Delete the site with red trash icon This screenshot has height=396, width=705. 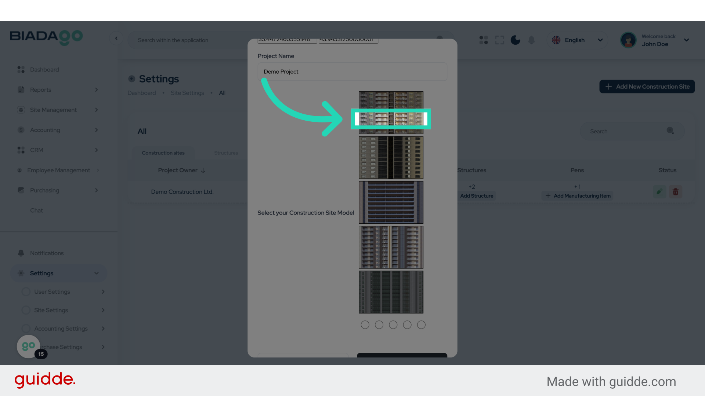675,192
